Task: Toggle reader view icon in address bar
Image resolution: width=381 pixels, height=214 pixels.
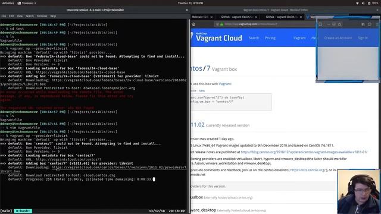Action: 320,24
